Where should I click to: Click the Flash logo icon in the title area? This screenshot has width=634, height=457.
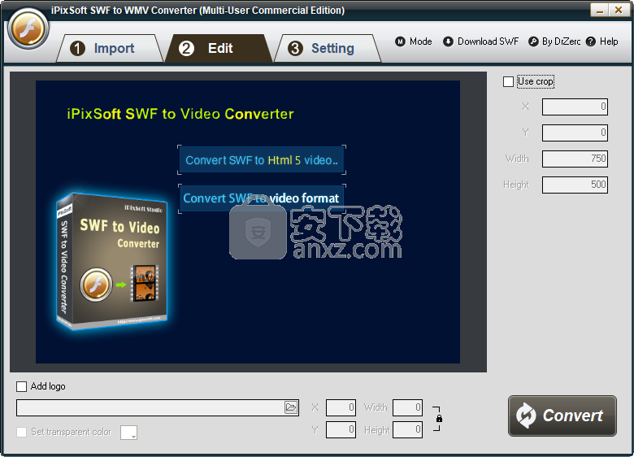pos(28,29)
